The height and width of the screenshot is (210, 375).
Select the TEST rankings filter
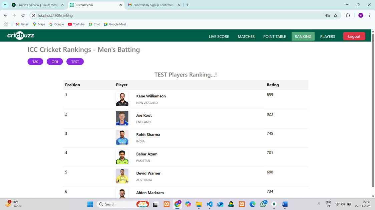(x=75, y=62)
